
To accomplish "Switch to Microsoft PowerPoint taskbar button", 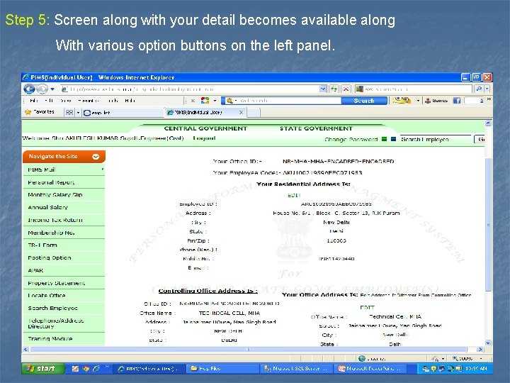I will (x=370, y=368).
